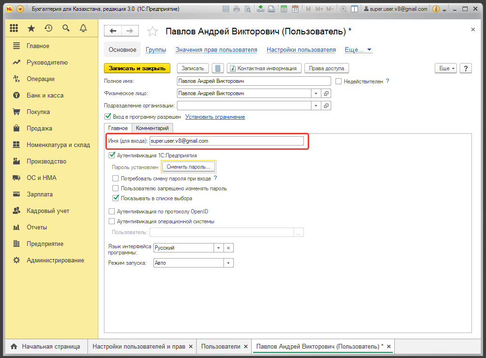
Task: Open the history icon in the top panel
Action: point(48,28)
